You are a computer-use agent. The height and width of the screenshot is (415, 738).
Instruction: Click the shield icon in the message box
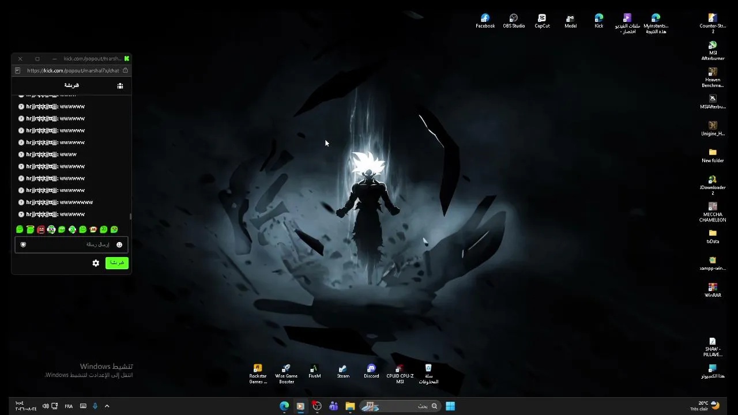pos(23,245)
